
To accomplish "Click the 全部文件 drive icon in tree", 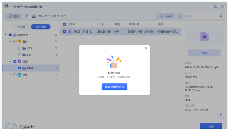I will coord(15,35).
